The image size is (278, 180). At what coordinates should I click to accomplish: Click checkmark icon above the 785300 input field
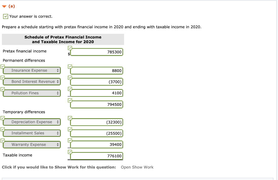(x=70, y=48)
